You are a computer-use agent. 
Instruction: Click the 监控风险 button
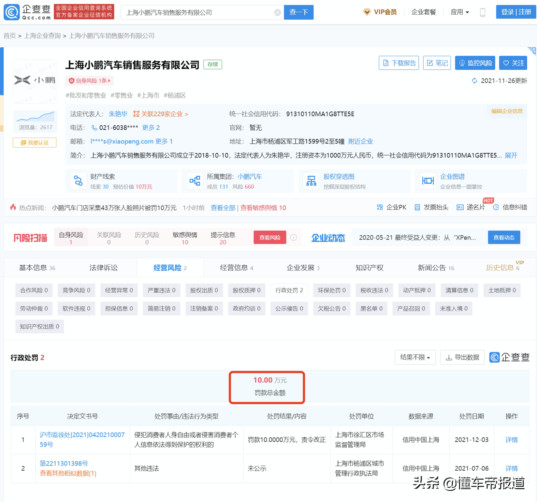click(x=475, y=63)
